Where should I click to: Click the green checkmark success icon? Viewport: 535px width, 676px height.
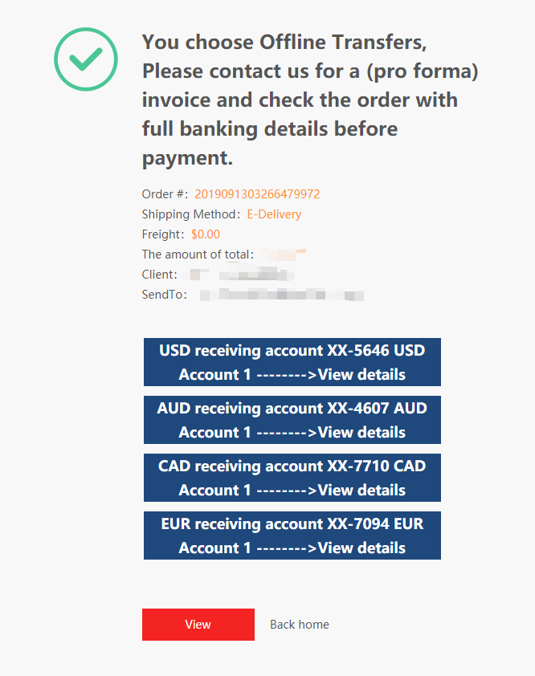click(x=86, y=59)
